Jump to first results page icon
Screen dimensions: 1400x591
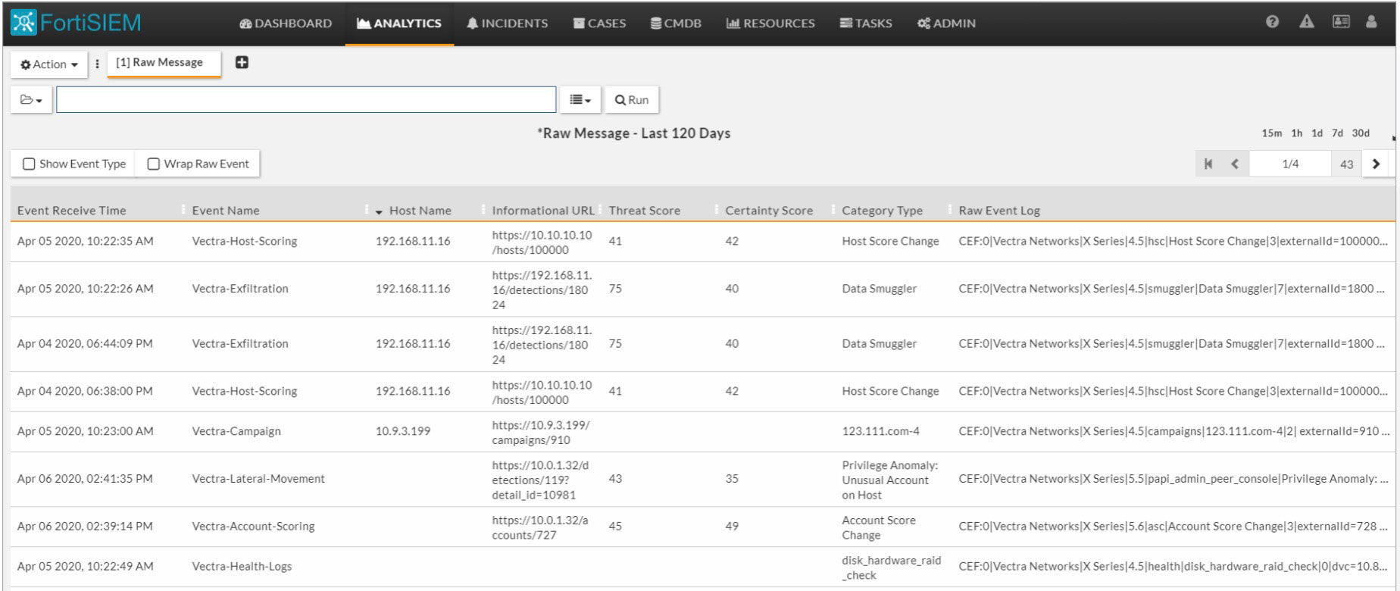click(1208, 164)
